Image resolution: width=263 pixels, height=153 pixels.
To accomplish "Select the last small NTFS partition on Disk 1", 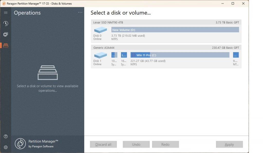I will [x=236, y=55].
